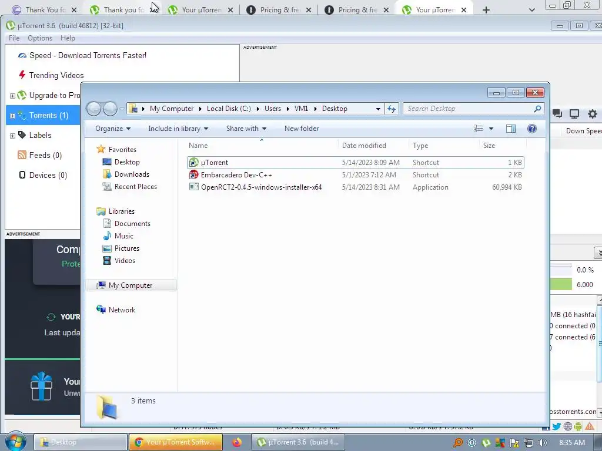The height and width of the screenshot is (451, 602).
Task: Sort files by Date modified column
Action: 374,146
